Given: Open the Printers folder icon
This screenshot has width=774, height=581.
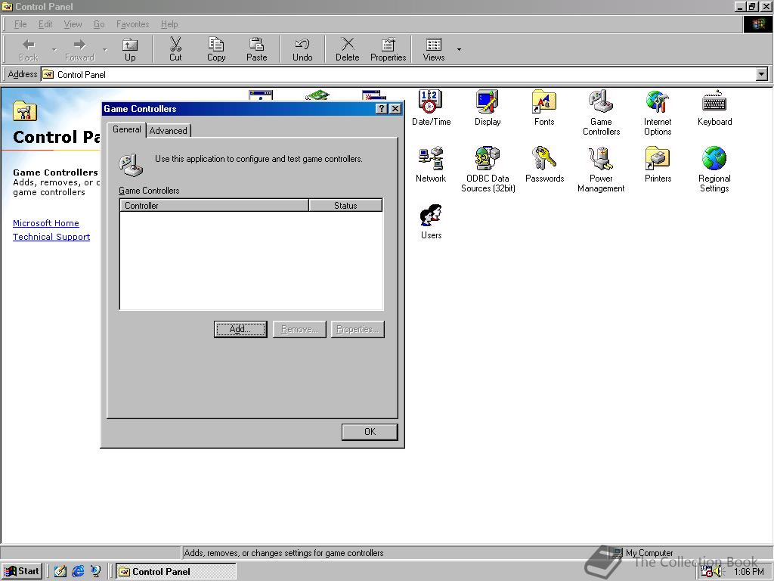Looking at the screenshot, I should tap(658, 164).
